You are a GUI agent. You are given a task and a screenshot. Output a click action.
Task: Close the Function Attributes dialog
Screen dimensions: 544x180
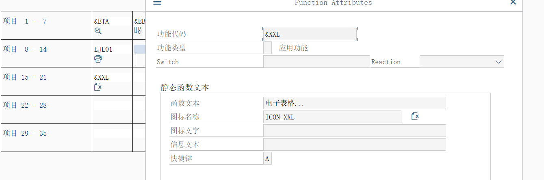tap(513, 3)
